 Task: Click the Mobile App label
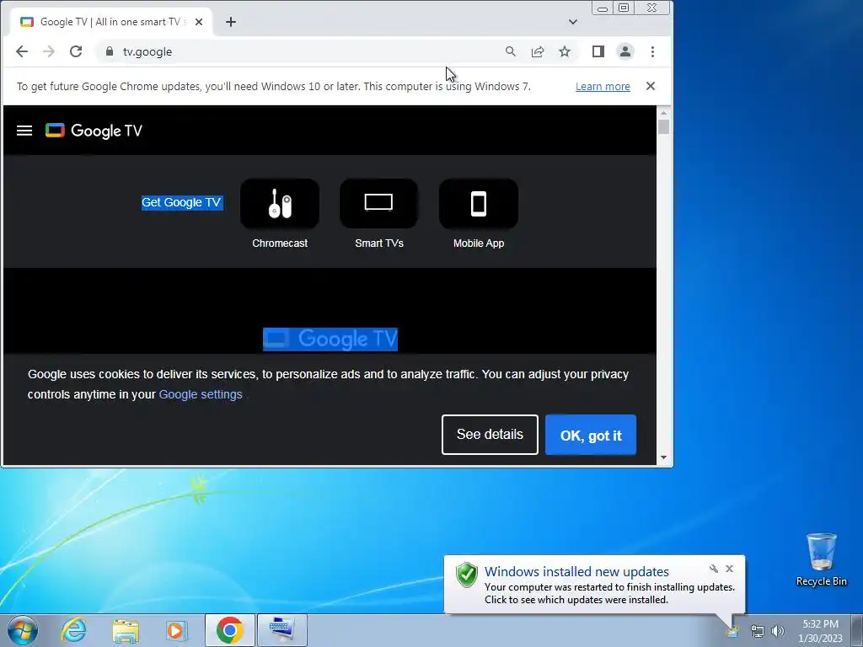pos(479,243)
